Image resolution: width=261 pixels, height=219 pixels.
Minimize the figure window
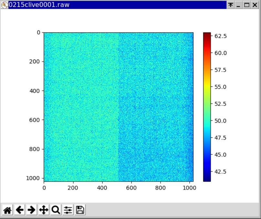click(x=239, y=5)
